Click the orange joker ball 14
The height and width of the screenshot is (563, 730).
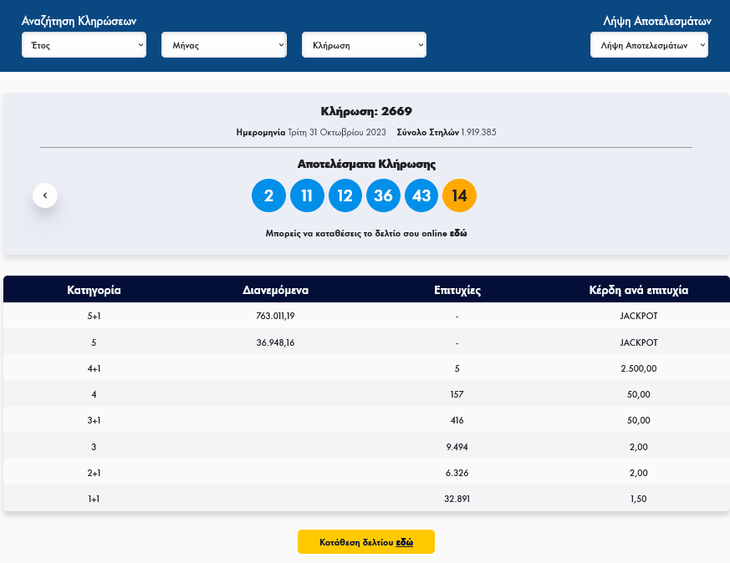point(459,196)
